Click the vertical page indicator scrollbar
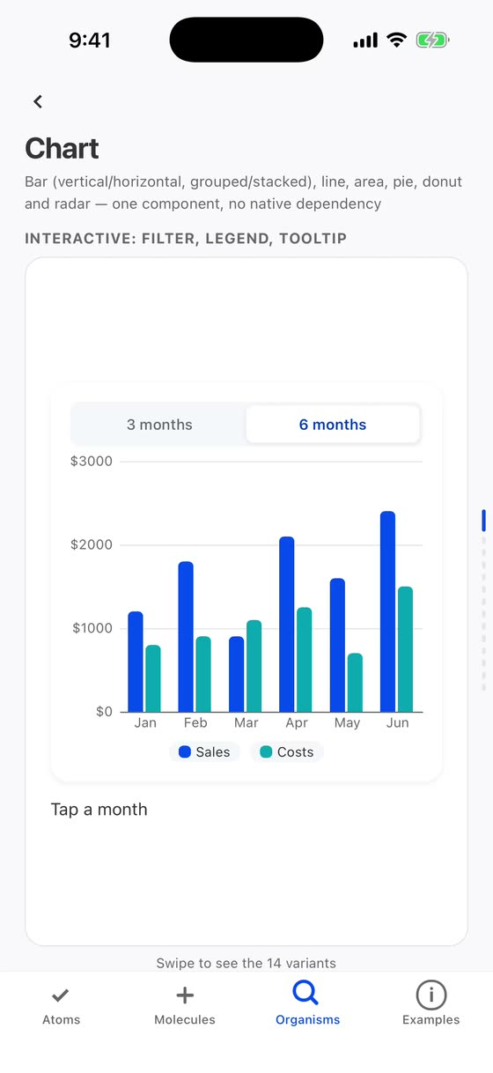This screenshot has height=1073, width=493. [483, 599]
